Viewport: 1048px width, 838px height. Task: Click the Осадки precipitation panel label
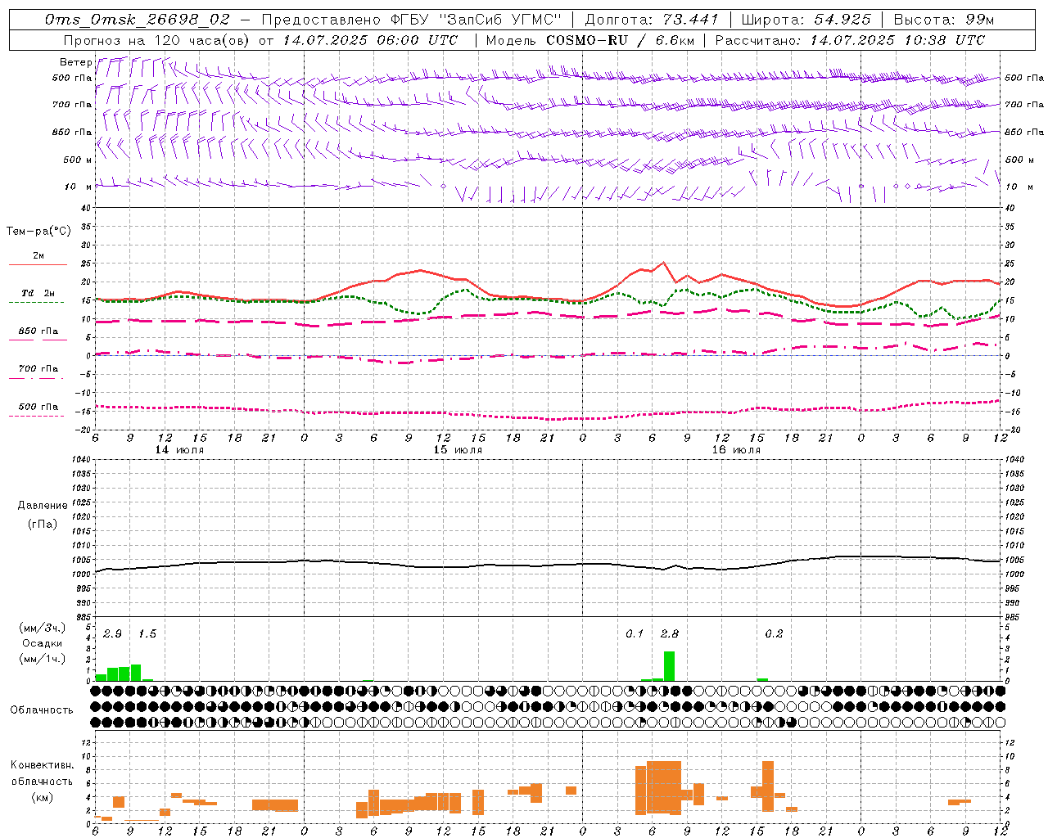(42, 643)
